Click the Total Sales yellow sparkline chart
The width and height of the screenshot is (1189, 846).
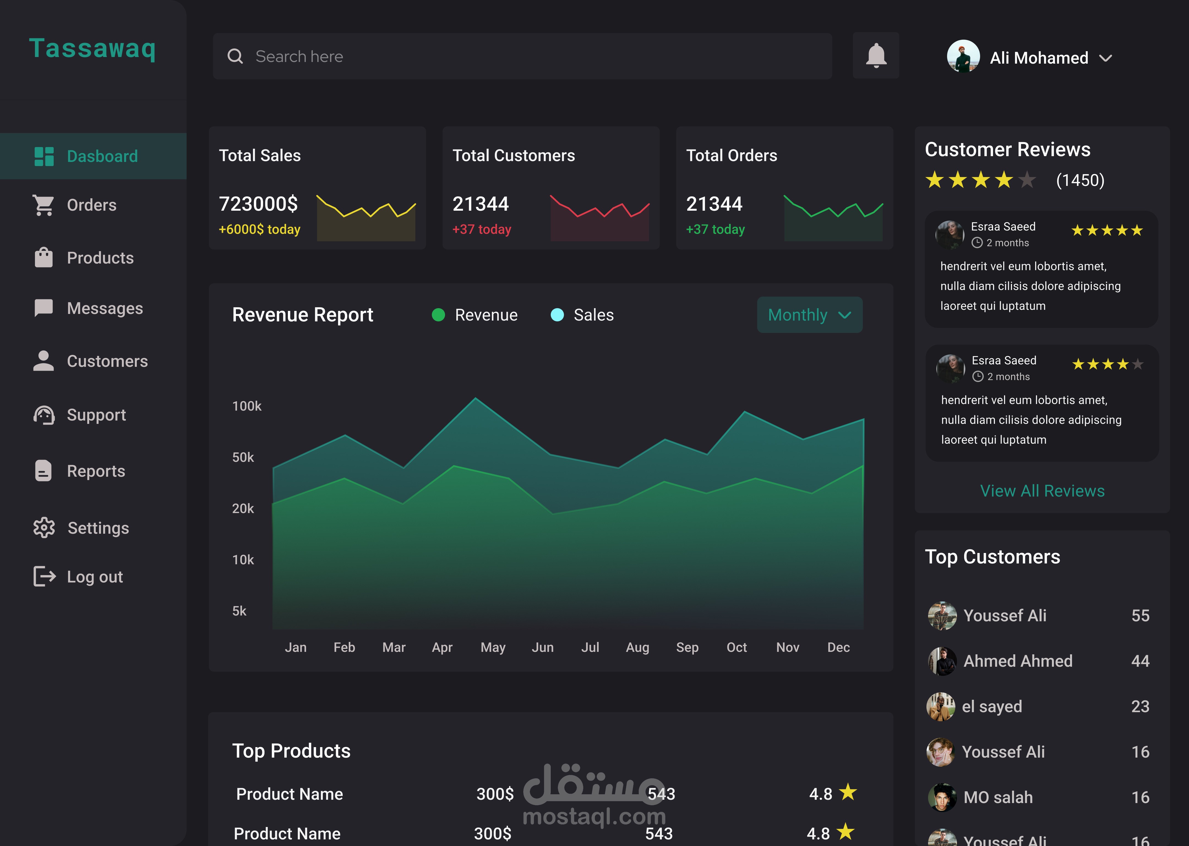point(366,218)
